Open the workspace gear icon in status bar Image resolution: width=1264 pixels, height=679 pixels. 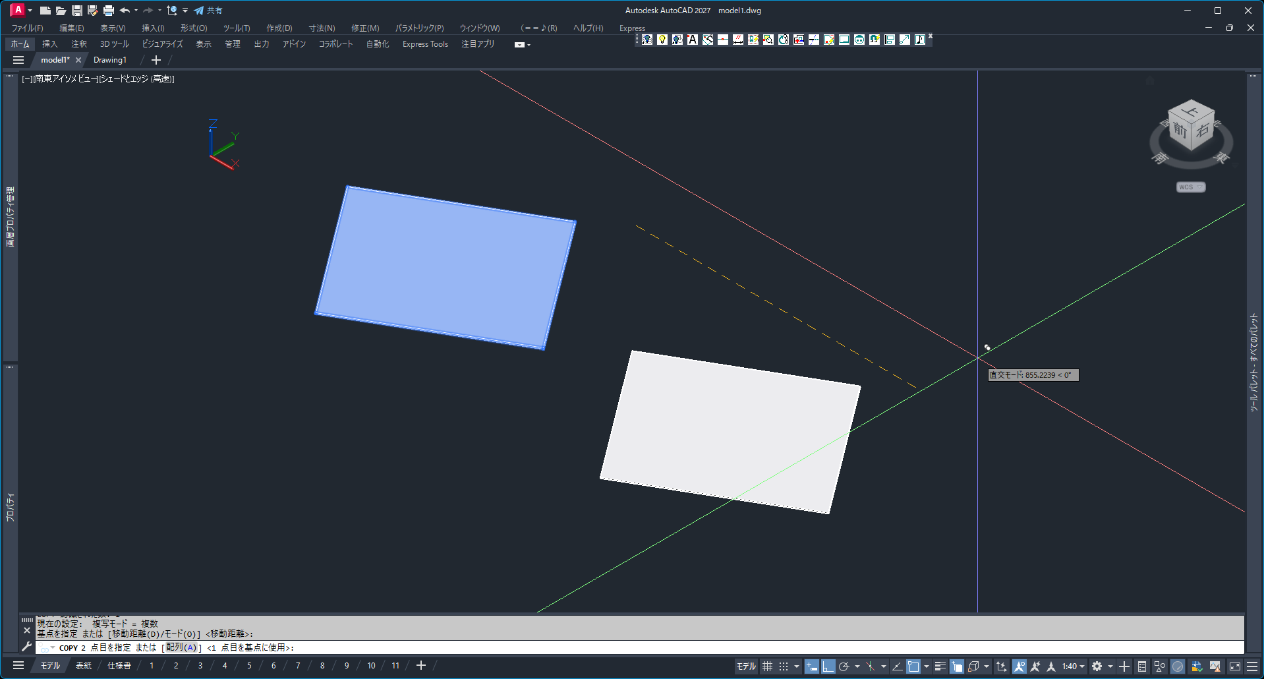1097,666
